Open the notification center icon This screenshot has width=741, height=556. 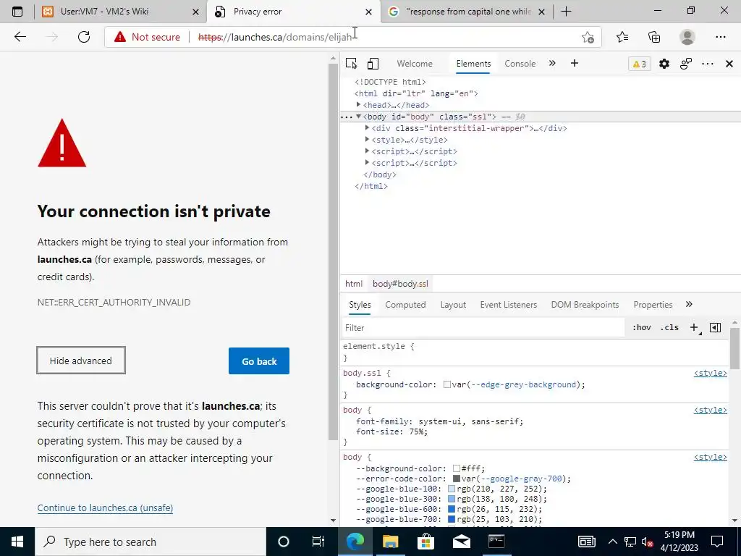coord(717,542)
